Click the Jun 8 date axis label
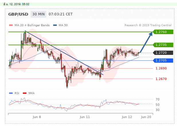Image resolution: width=177 pixels, height=126 pixels. click(37, 117)
